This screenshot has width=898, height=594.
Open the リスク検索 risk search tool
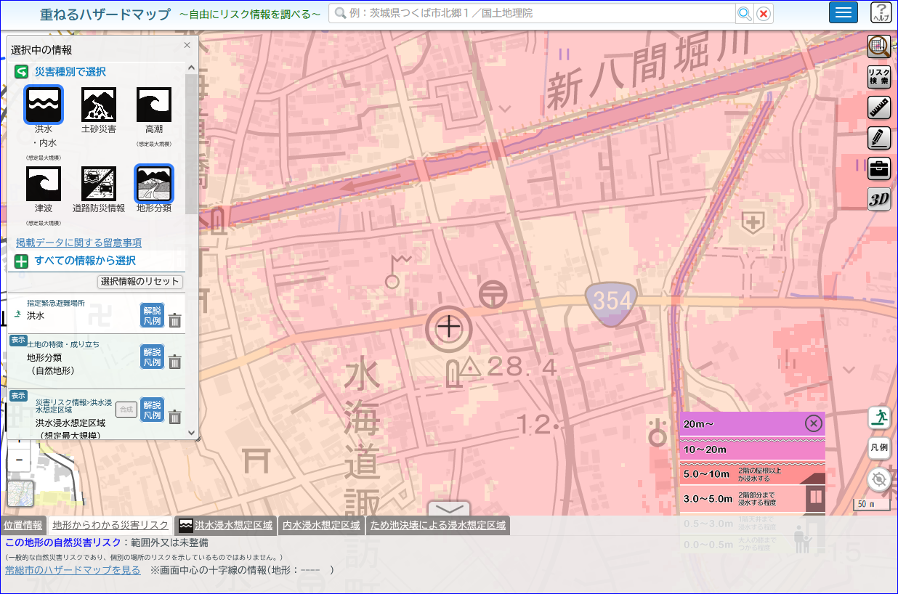coord(879,77)
